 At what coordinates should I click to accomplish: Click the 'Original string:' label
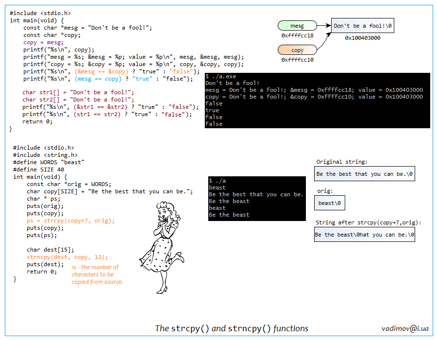pos(342,162)
